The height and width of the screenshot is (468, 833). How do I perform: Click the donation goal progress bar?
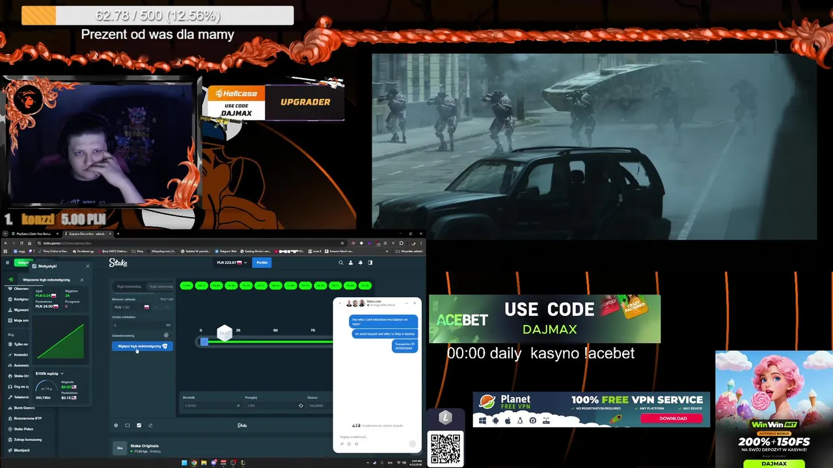point(157,16)
